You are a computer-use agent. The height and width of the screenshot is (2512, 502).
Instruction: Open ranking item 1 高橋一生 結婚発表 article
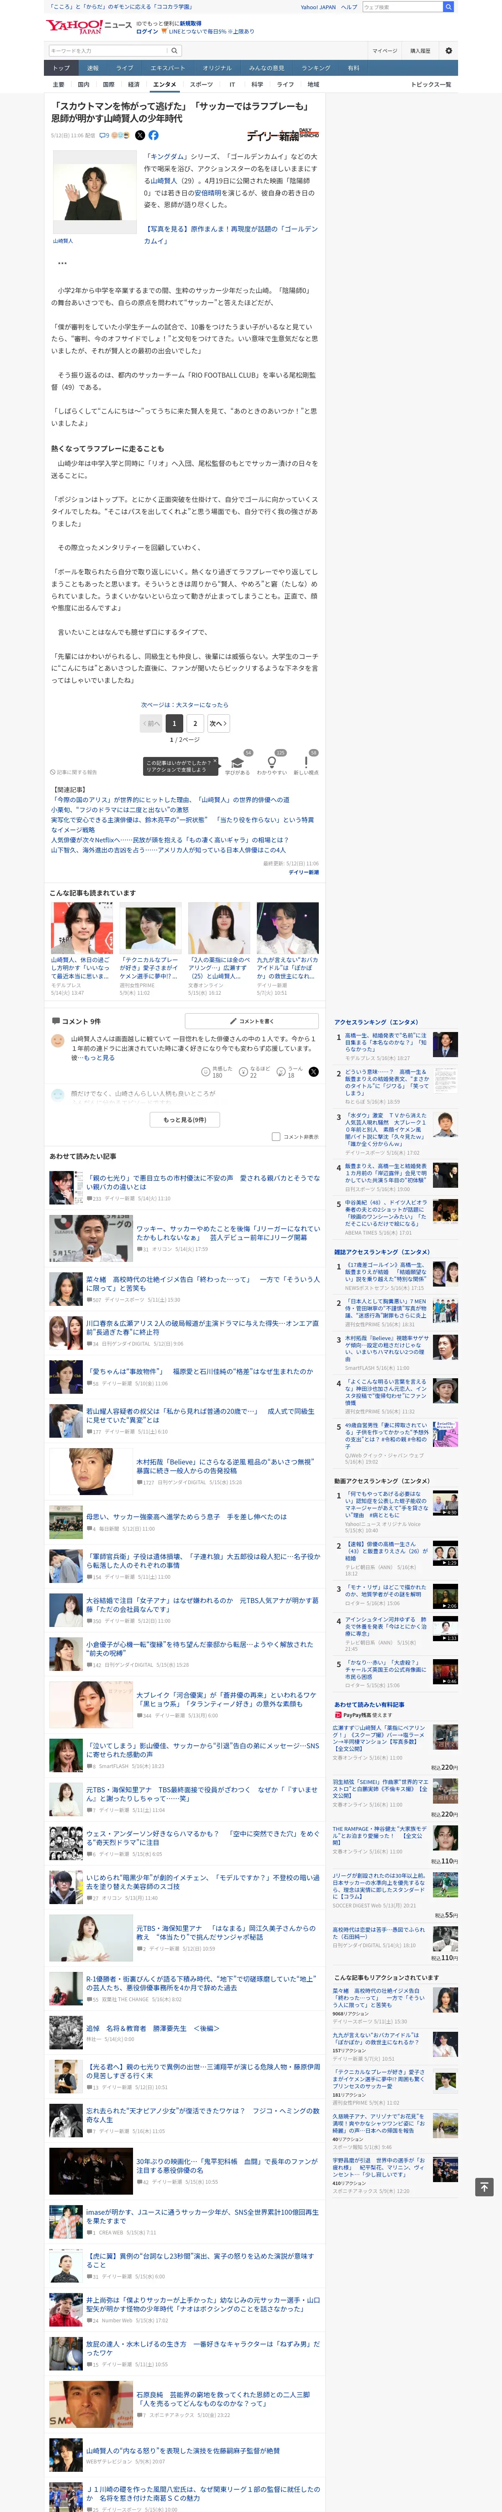[x=386, y=1042]
